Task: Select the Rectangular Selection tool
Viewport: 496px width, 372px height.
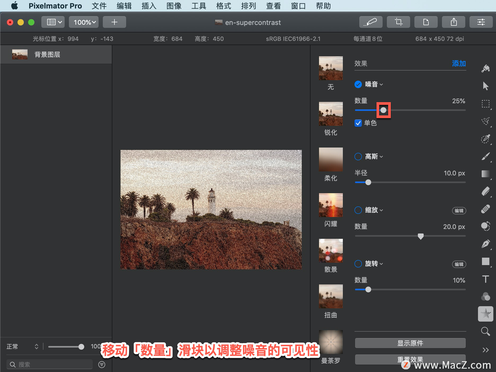Action: point(485,103)
